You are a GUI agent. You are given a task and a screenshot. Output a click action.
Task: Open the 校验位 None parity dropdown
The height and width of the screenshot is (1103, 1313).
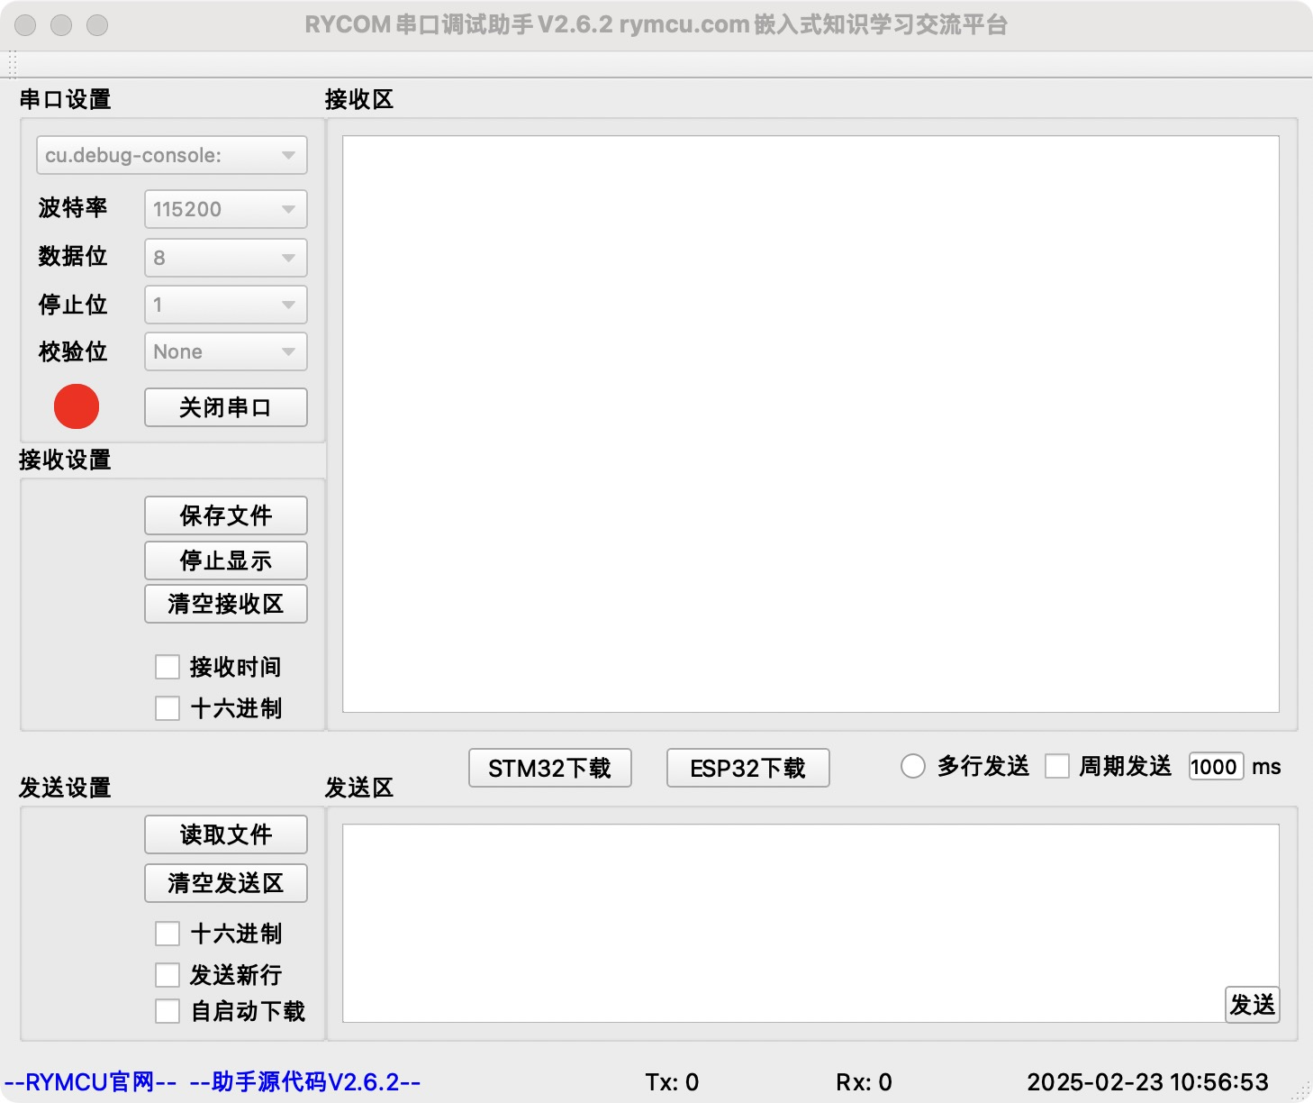(x=225, y=351)
